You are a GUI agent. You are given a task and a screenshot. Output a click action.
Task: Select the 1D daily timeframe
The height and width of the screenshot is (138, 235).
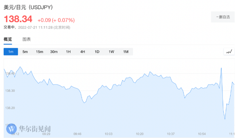coord(97,52)
